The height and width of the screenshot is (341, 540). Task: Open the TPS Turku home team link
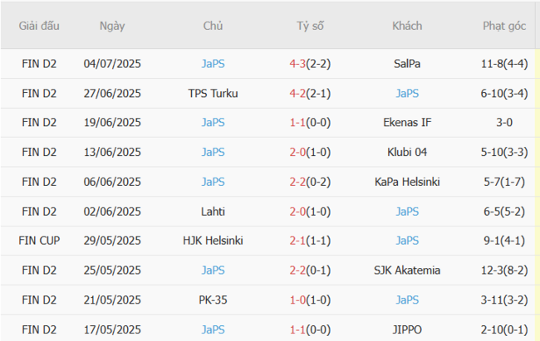(213, 93)
